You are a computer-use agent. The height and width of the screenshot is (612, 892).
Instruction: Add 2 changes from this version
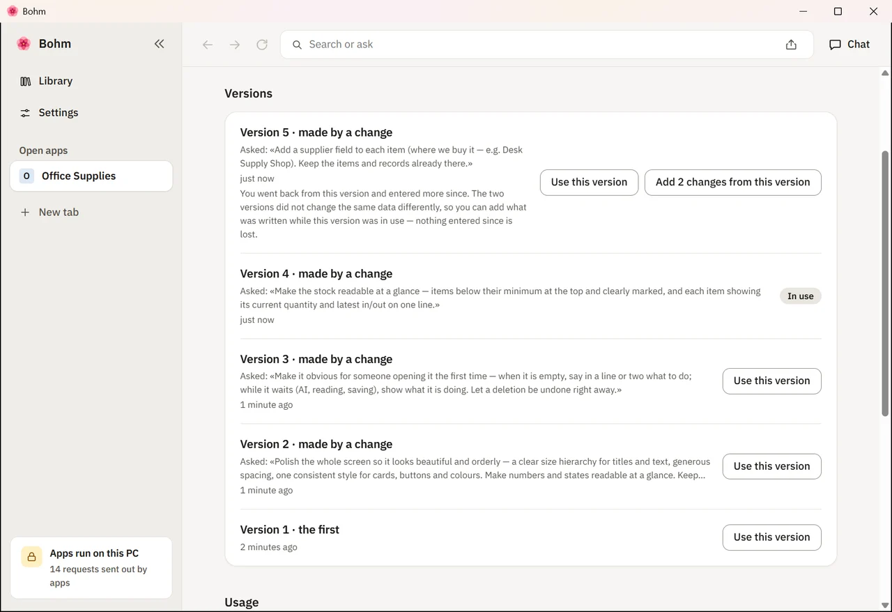click(732, 182)
